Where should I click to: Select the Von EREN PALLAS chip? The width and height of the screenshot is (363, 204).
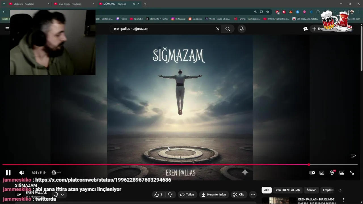click(288, 190)
